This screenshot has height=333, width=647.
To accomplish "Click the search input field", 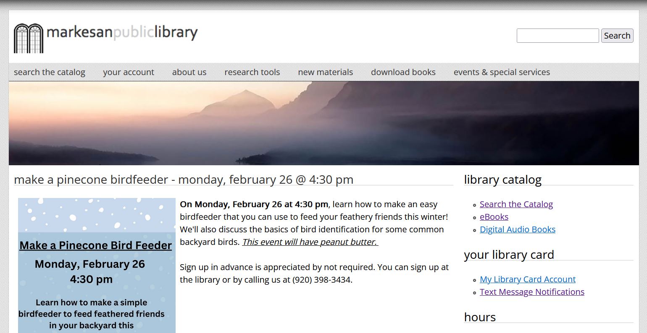I will pyautogui.click(x=557, y=36).
